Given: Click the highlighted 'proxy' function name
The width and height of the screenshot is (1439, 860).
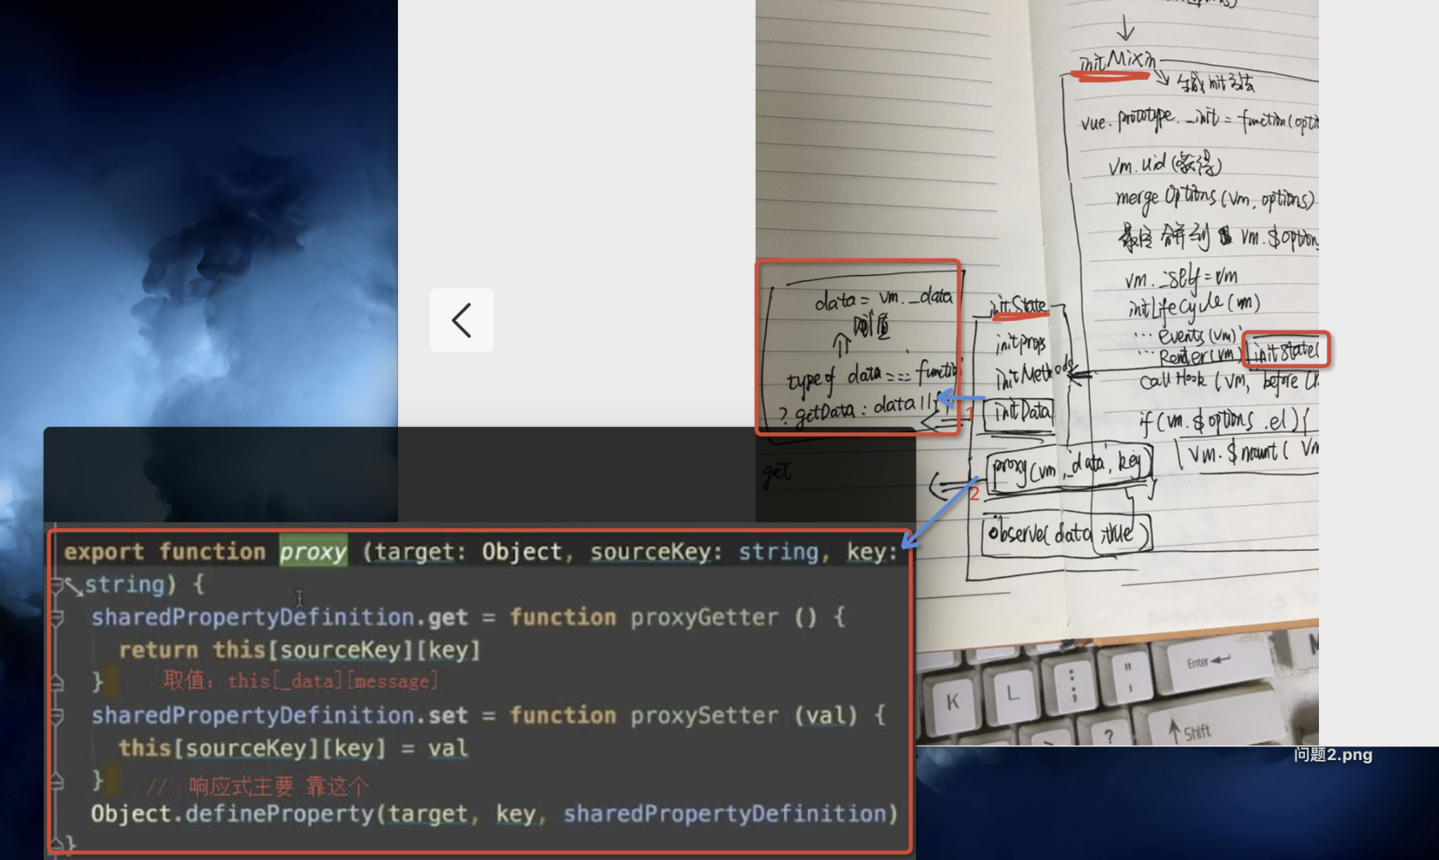Looking at the screenshot, I should (313, 552).
